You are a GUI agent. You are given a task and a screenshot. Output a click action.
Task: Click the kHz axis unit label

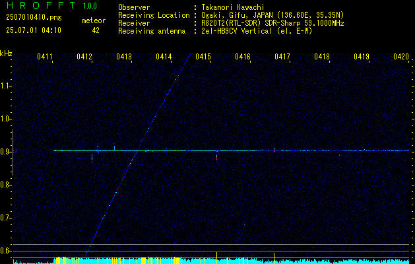point(6,53)
